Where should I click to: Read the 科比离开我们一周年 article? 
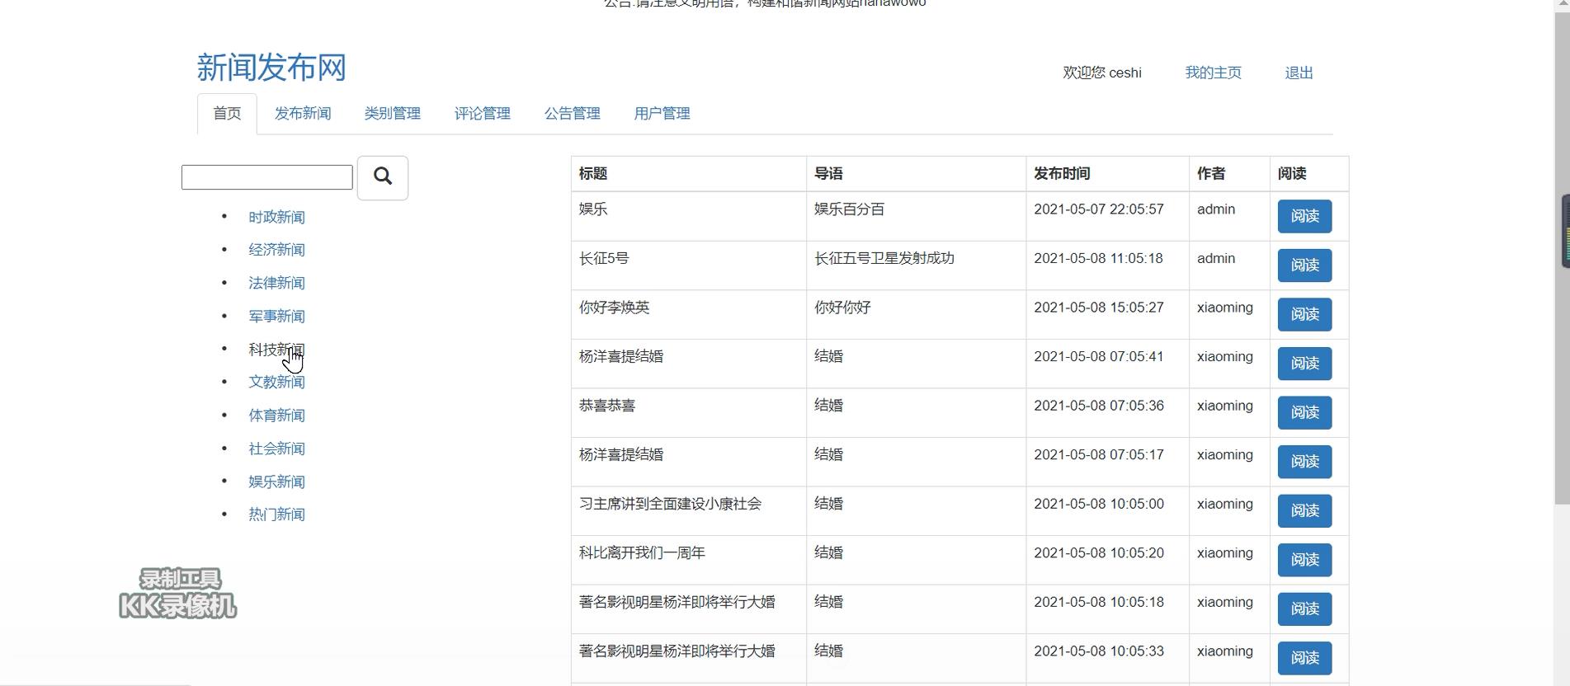(x=1304, y=560)
